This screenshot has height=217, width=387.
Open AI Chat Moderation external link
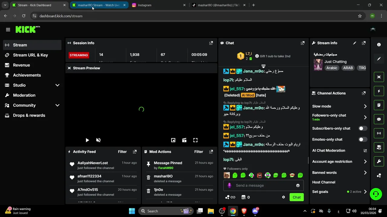click(365, 150)
